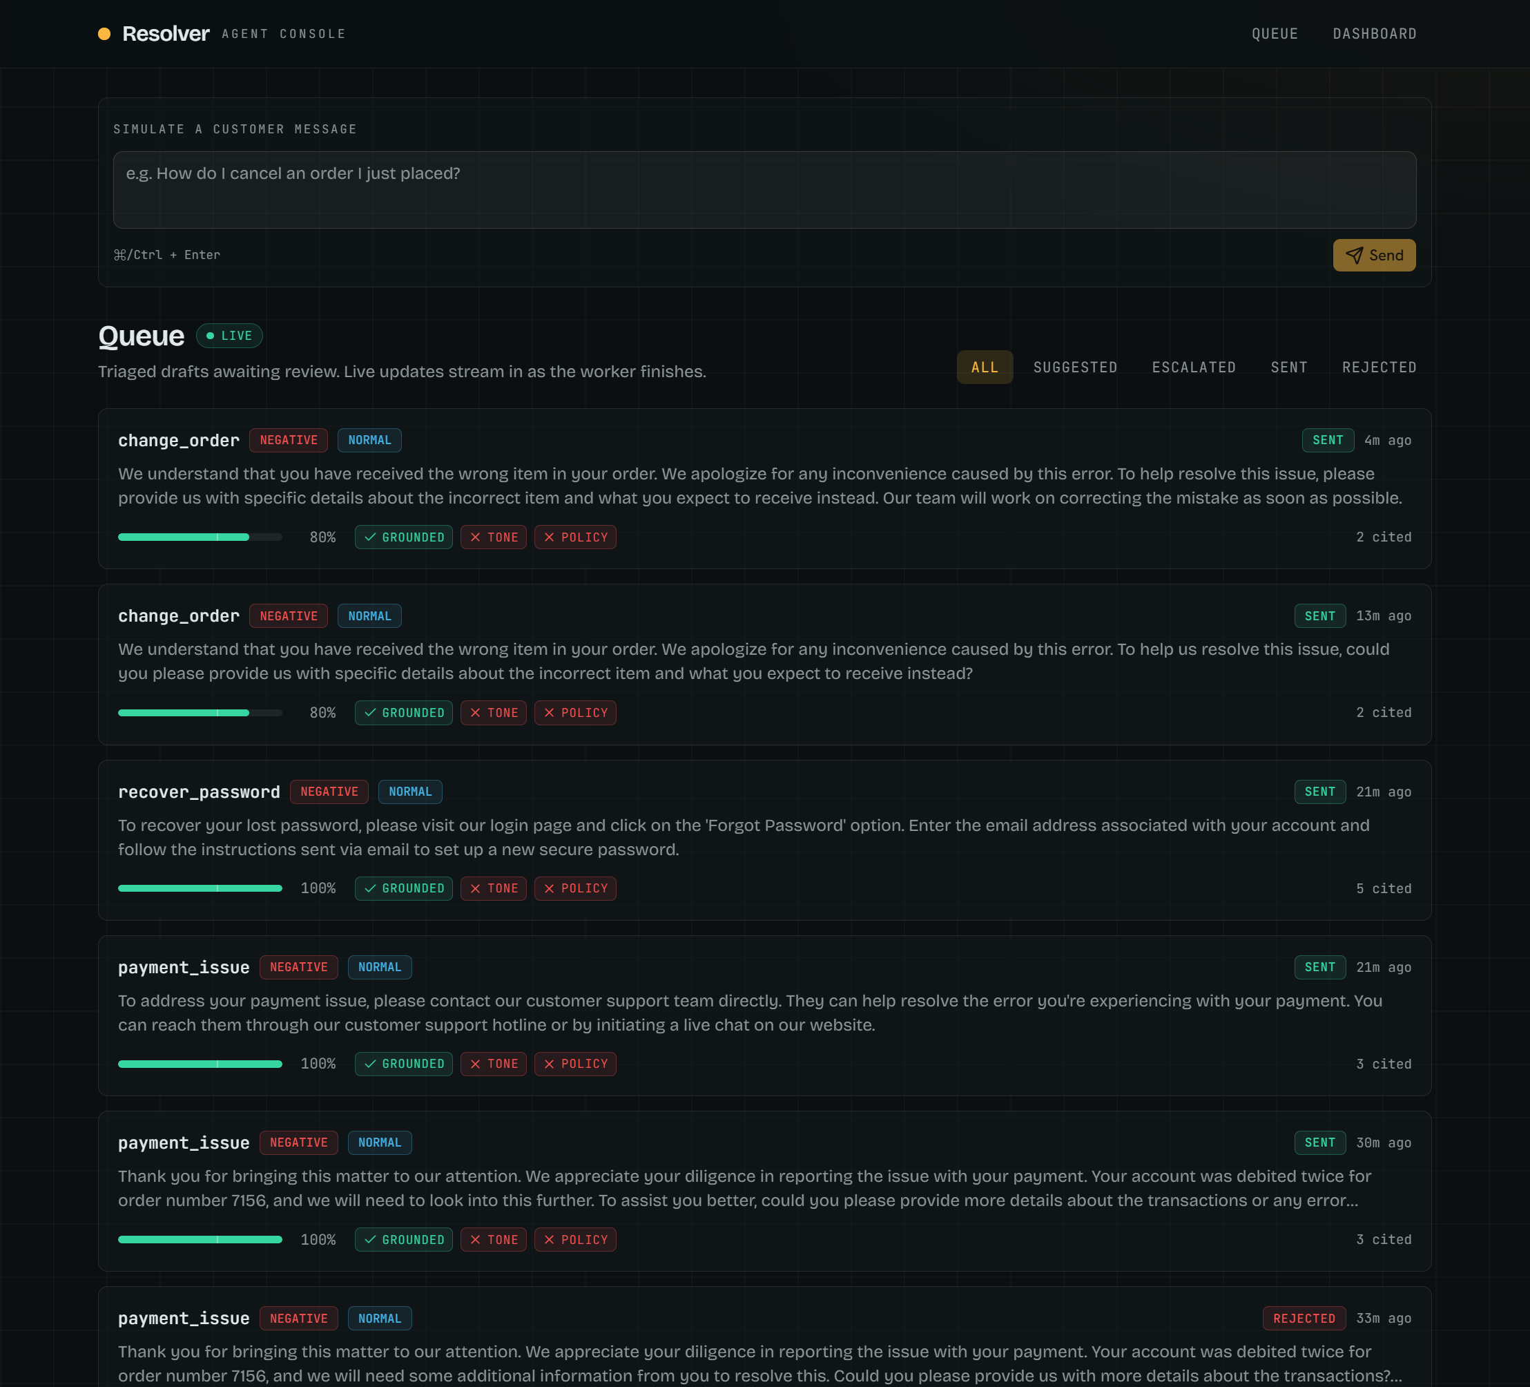Click the Queue heading

tap(141, 336)
